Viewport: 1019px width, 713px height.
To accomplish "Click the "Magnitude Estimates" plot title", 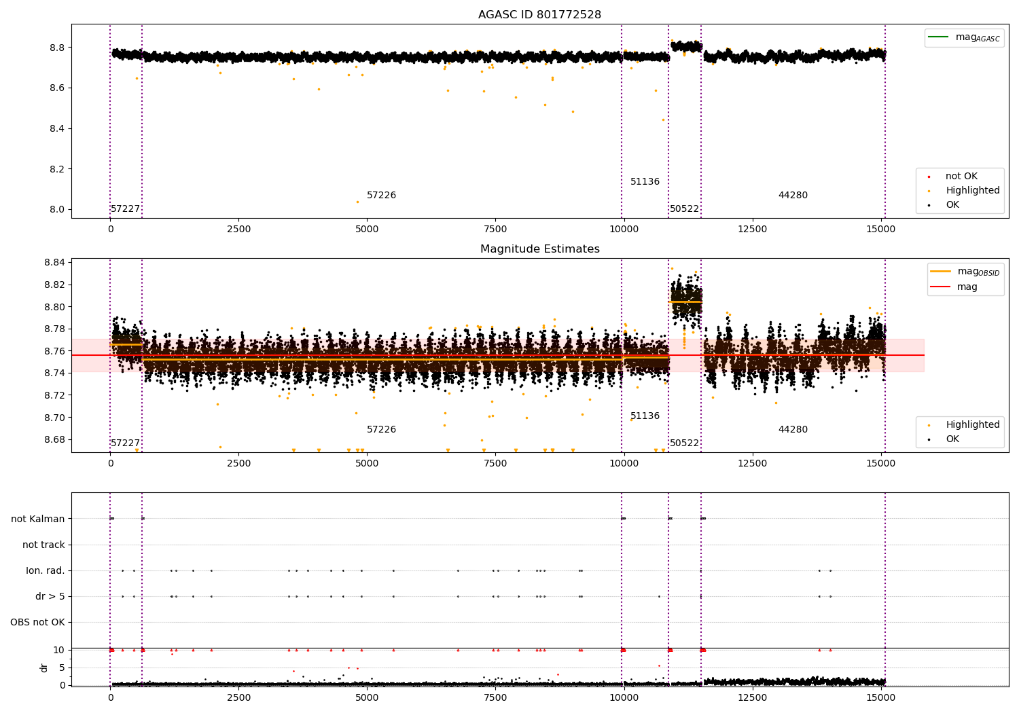I will (x=539, y=249).
